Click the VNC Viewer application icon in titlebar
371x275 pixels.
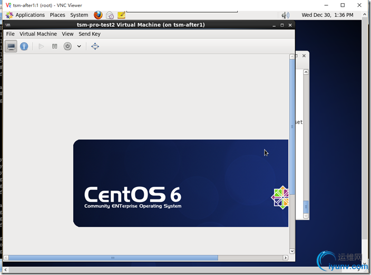coord(8,5)
